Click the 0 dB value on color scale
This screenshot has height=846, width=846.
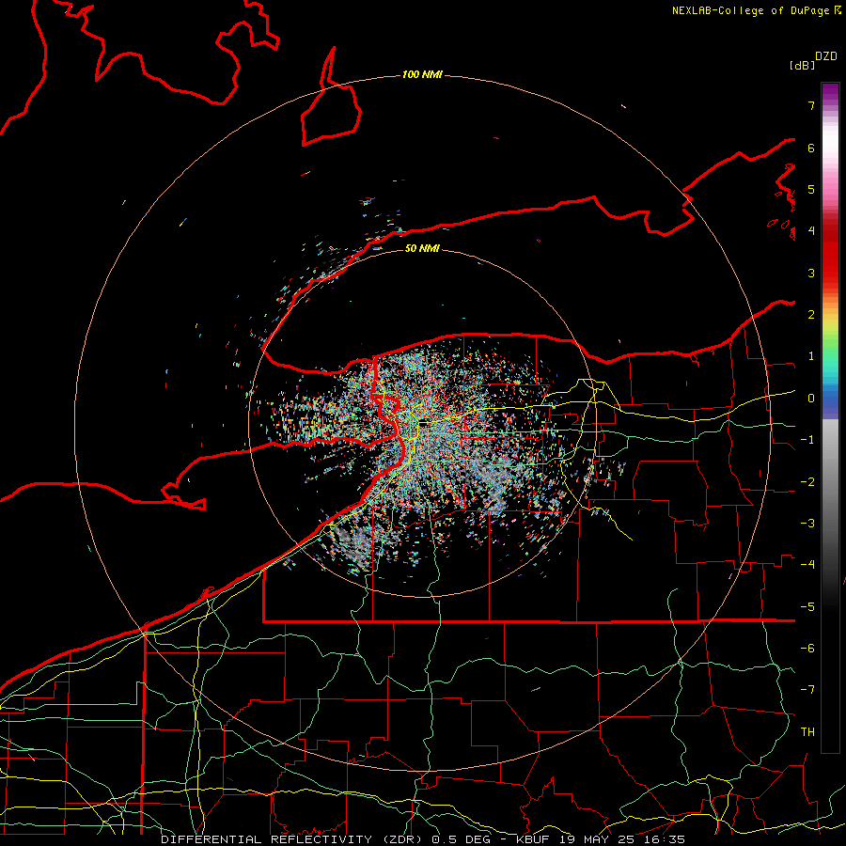click(811, 399)
